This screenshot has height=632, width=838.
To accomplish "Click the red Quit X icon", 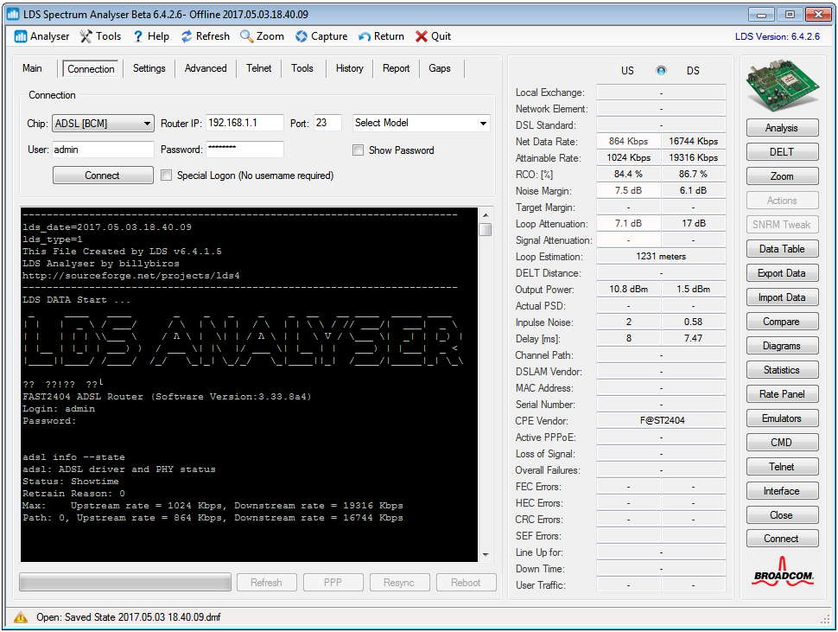I will click(422, 36).
